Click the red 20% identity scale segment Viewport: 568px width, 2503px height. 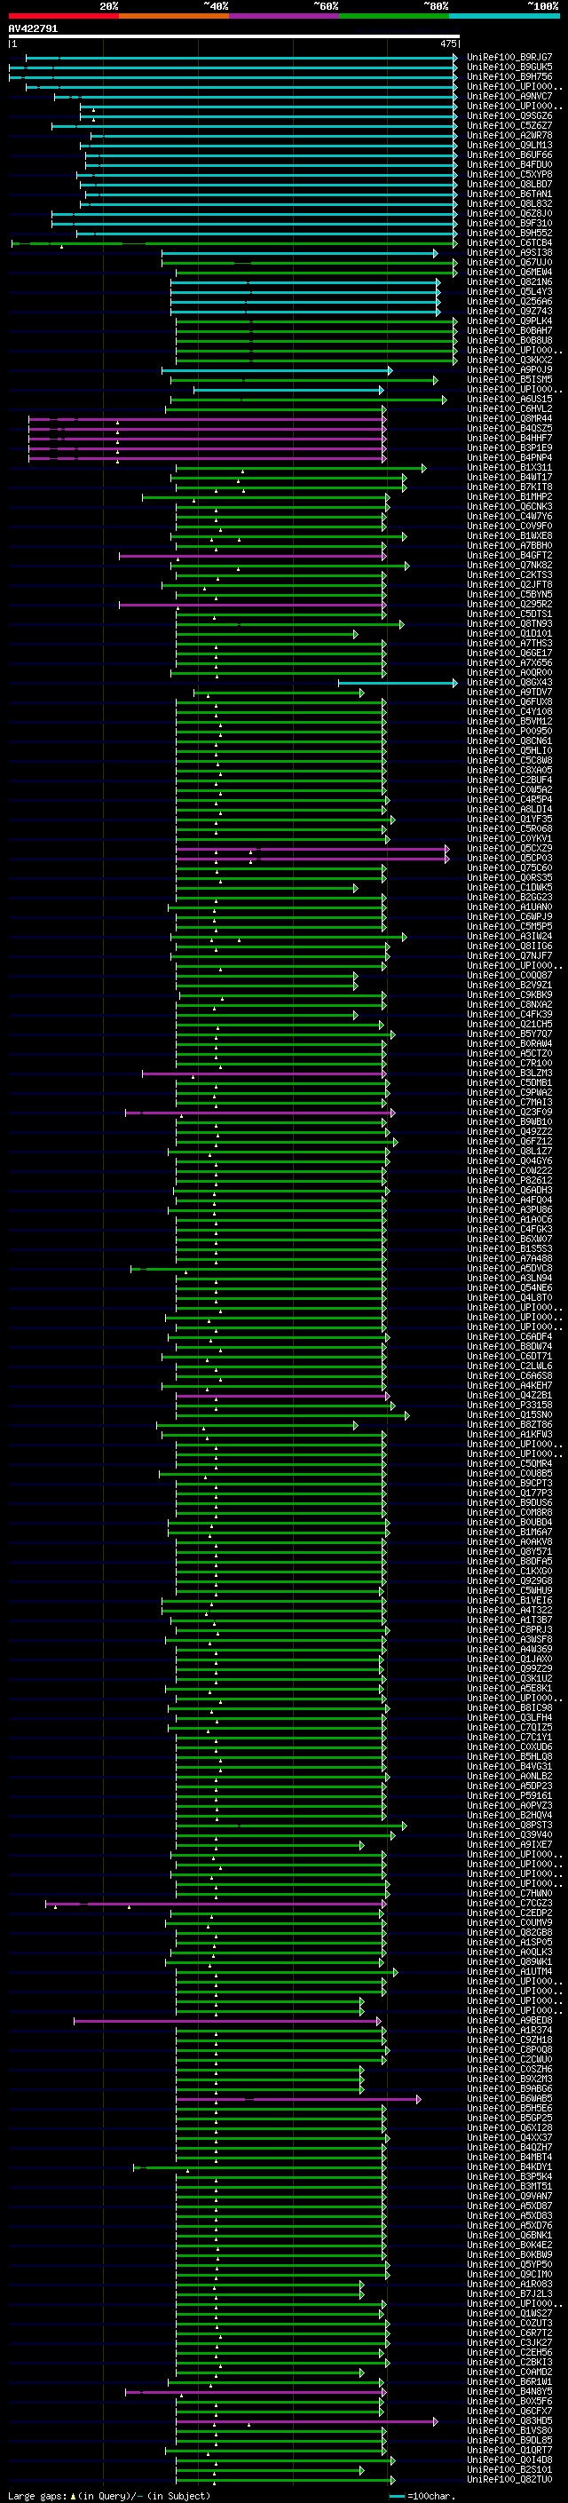coord(64,16)
